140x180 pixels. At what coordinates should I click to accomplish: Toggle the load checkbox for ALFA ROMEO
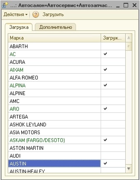pos(113,77)
